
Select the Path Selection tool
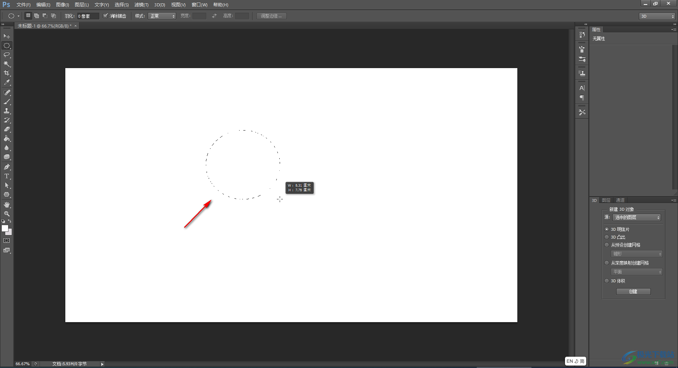tap(7, 185)
